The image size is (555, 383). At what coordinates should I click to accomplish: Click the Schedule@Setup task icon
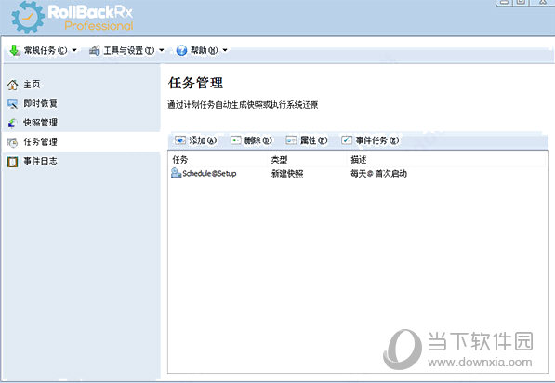(177, 173)
